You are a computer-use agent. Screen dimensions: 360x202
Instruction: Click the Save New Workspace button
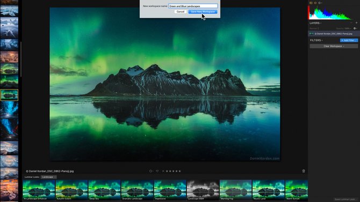(x=203, y=12)
